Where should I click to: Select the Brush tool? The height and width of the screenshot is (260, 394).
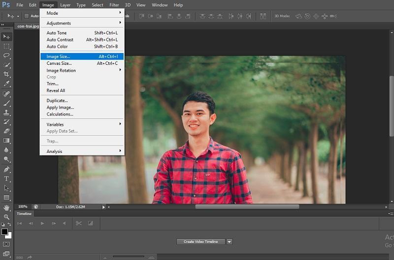pos(6,103)
